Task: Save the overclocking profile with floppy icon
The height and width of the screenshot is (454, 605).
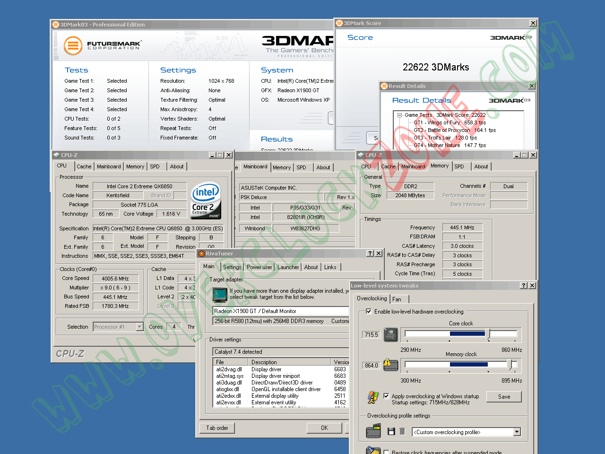Action: point(391,431)
